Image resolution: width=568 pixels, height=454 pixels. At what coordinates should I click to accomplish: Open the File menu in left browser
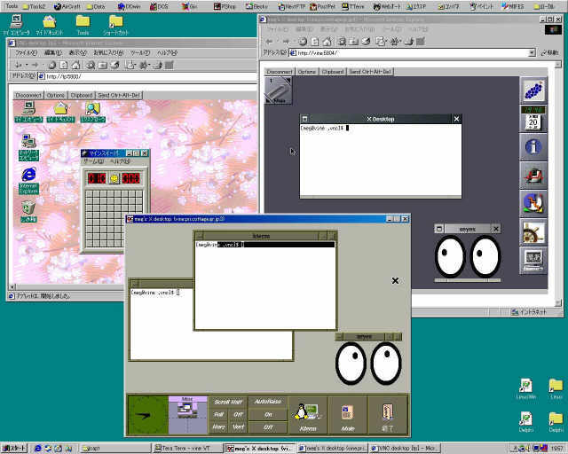(26, 52)
